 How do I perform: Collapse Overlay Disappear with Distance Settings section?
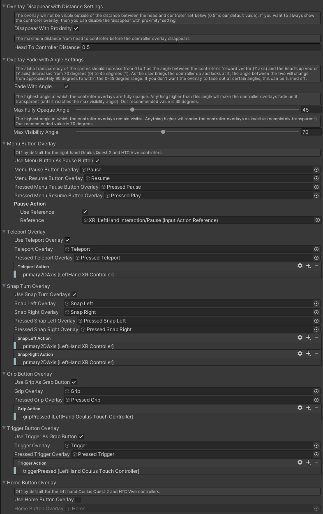coord(4,7)
